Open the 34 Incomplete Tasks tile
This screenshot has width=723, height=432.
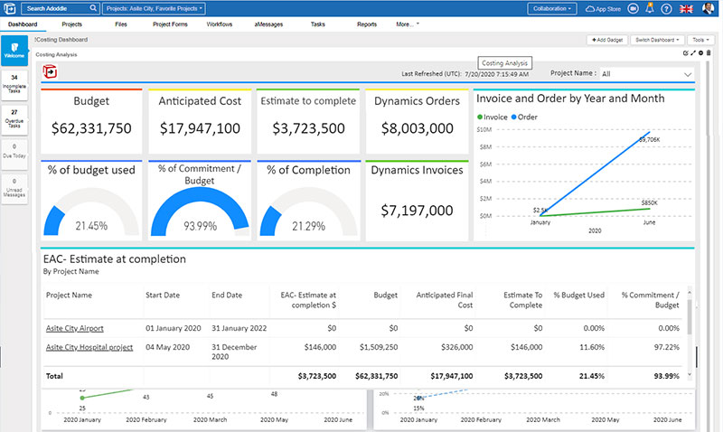click(14, 84)
